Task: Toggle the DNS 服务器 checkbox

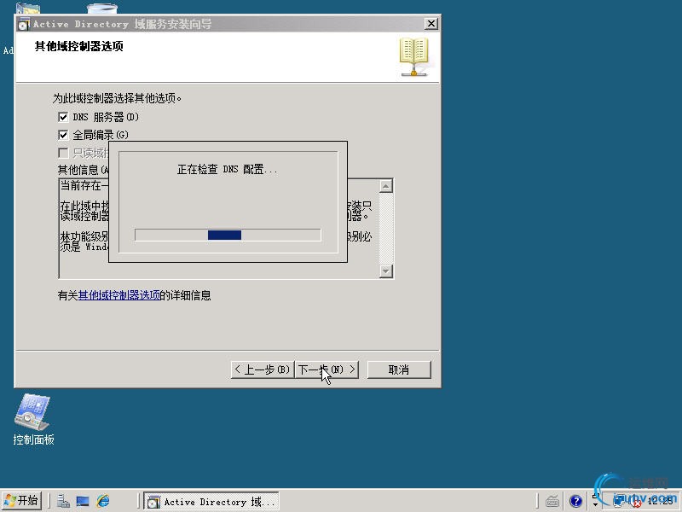Action: tap(63, 117)
